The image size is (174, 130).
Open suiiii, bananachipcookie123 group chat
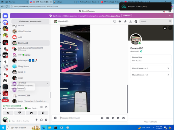point(30,49)
